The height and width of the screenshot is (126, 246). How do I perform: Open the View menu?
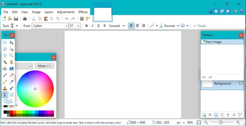tap(25, 12)
